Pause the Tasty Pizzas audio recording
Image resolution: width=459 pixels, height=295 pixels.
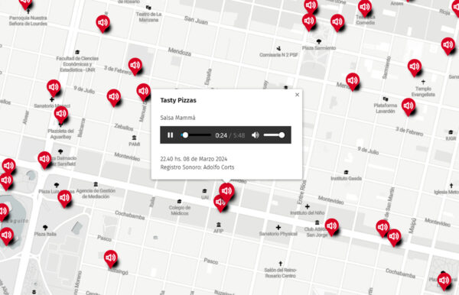pyautogui.click(x=170, y=135)
